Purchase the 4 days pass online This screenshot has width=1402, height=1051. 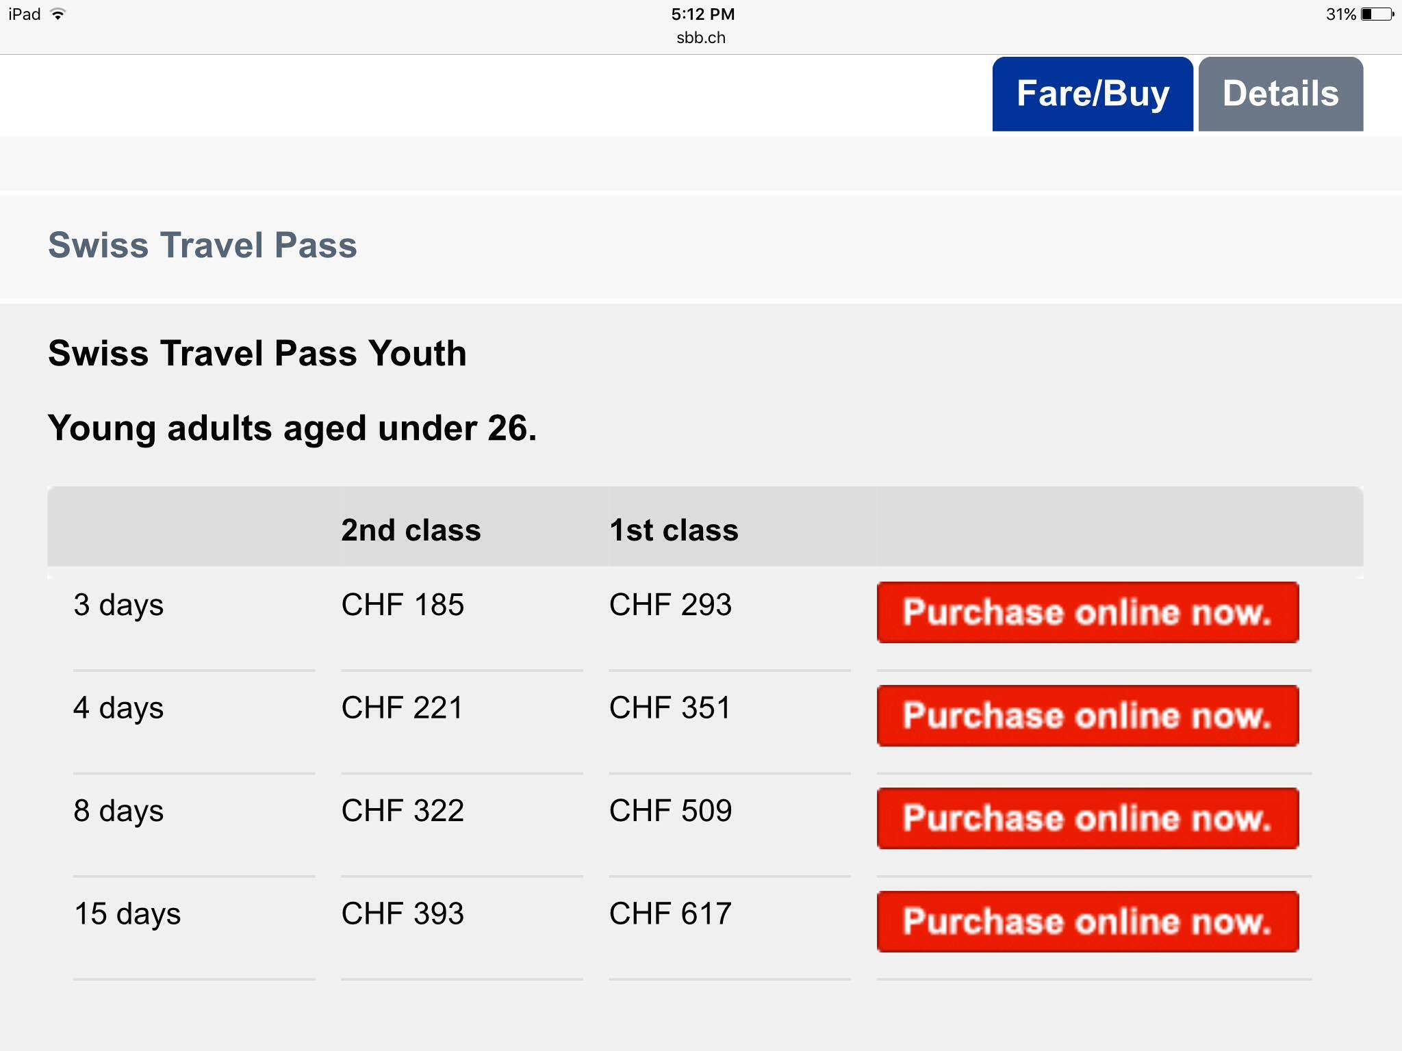[1088, 716]
